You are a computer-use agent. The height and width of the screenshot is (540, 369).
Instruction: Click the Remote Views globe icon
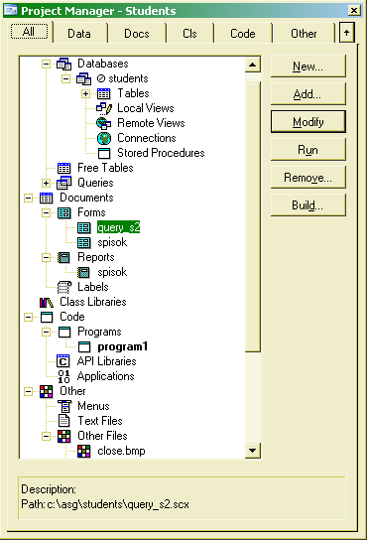pos(103,123)
